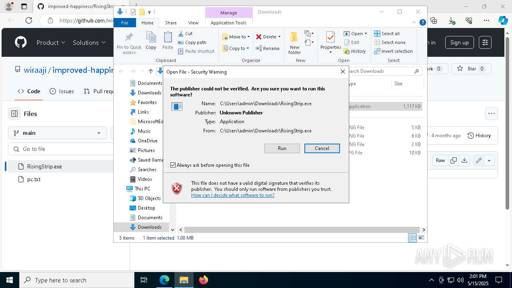Switch to Details view icon in status bar
512x288 pixels.
pyautogui.click(x=412, y=238)
